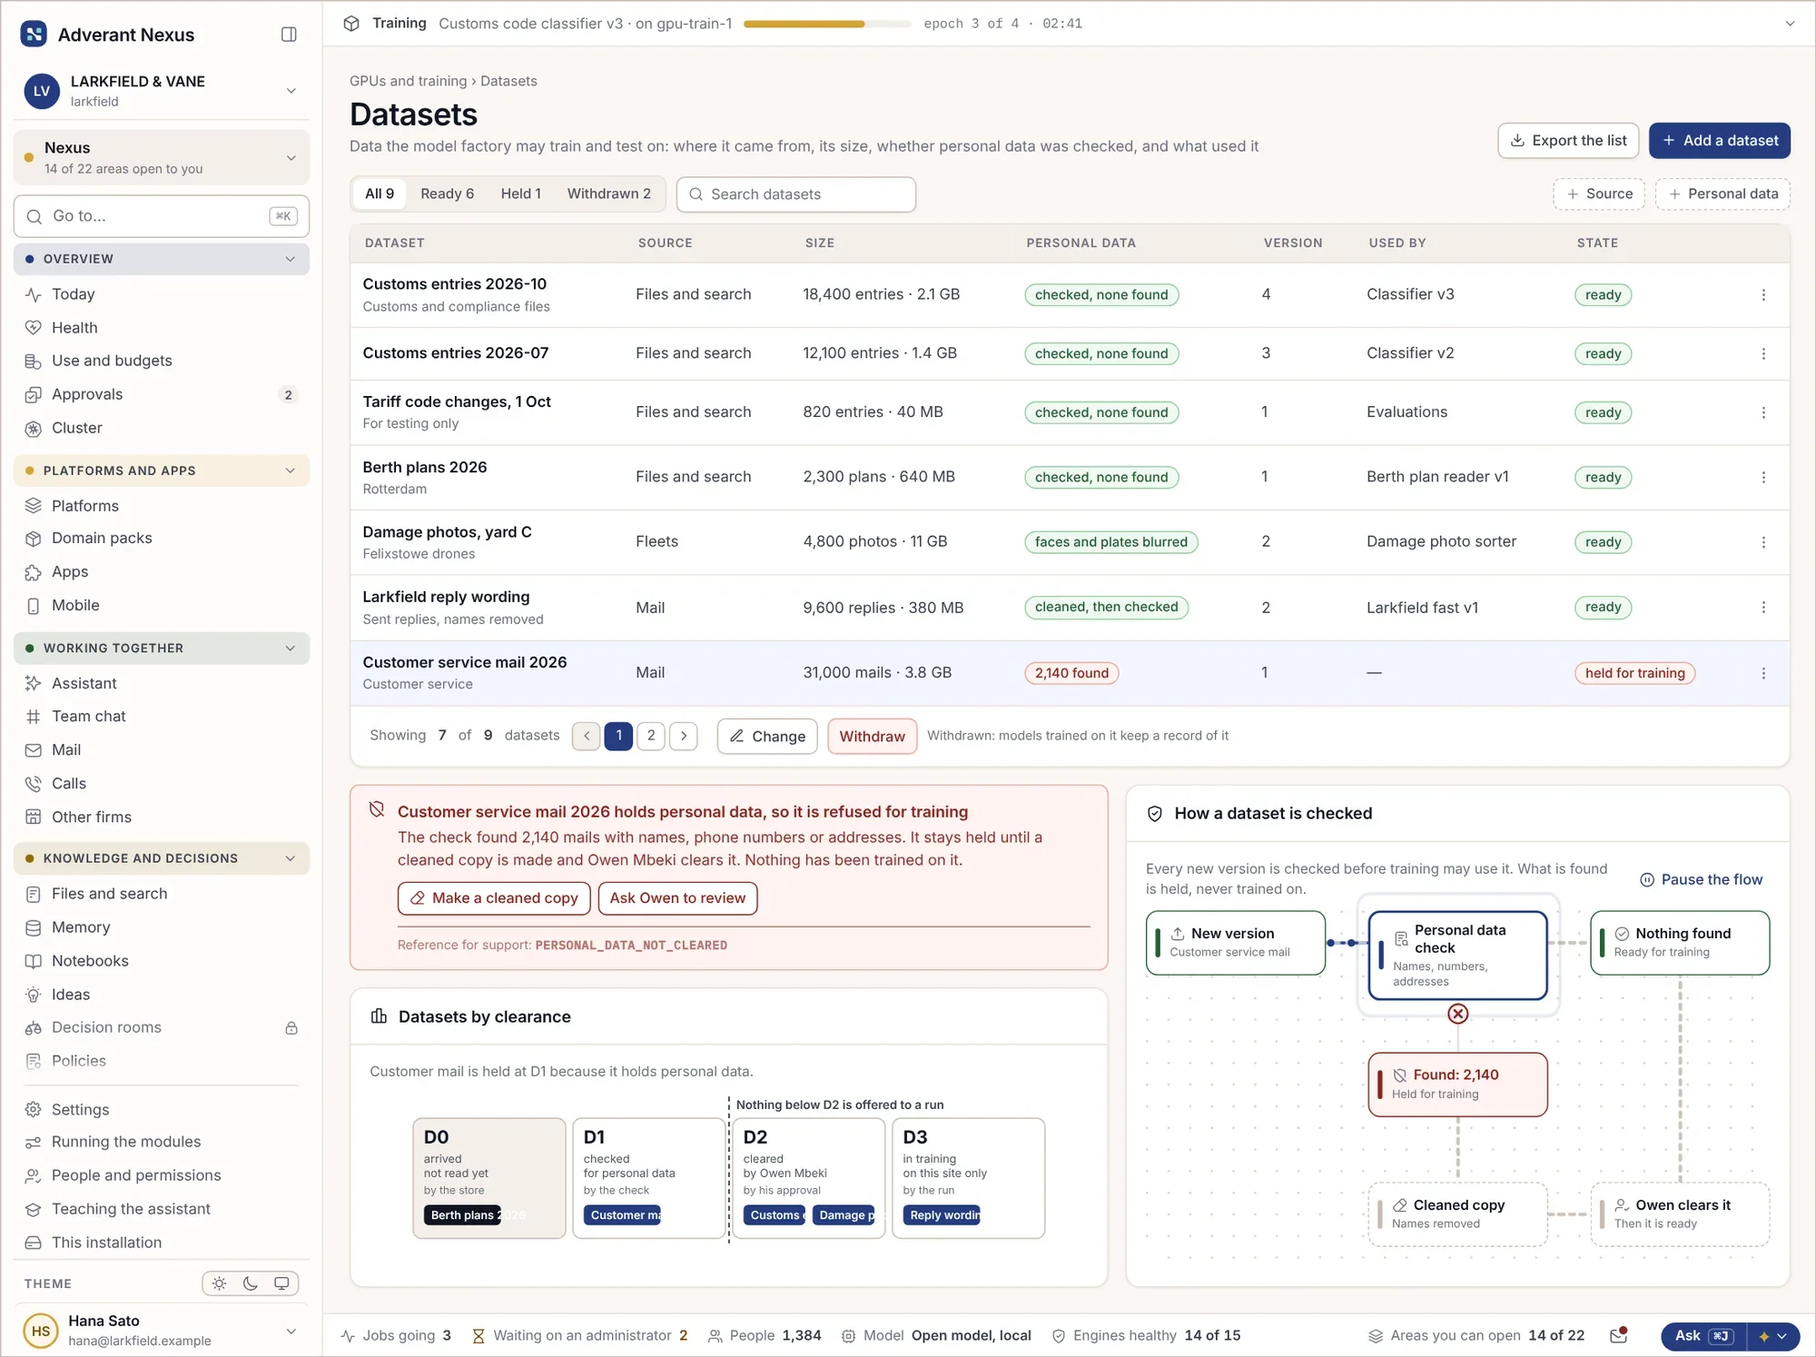Switch to system theme
This screenshot has height=1357, width=1816.
point(281,1283)
